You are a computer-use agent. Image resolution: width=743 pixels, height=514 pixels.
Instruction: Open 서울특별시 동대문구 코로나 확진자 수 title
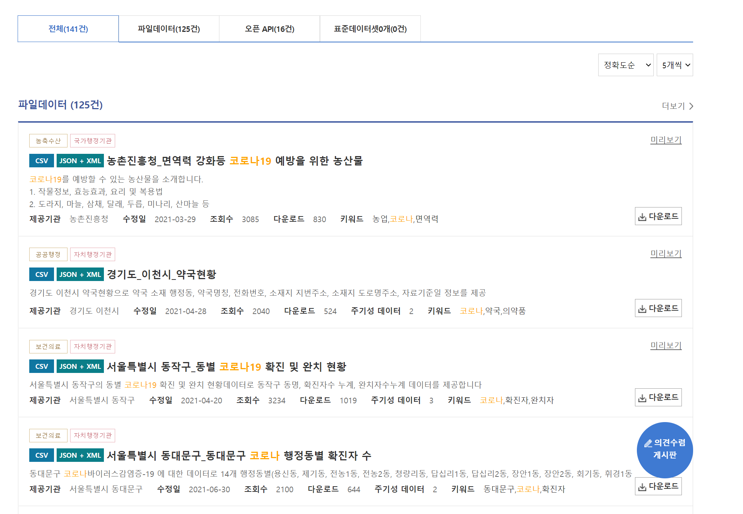click(239, 455)
